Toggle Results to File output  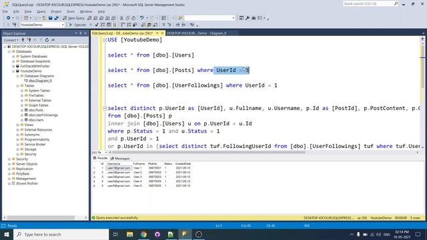[155, 25]
